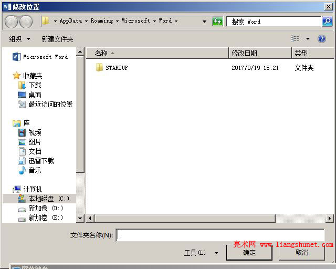Close the 修改位置 dialog window
The width and height of the screenshot is (336, 269).
[x=329, y=7]
